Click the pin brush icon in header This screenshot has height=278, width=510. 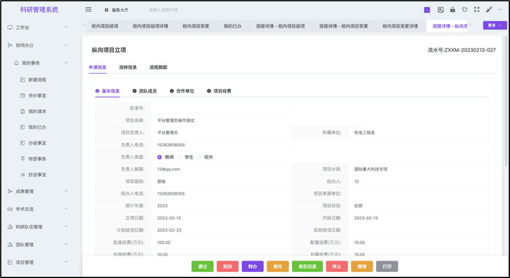(488, 10)
